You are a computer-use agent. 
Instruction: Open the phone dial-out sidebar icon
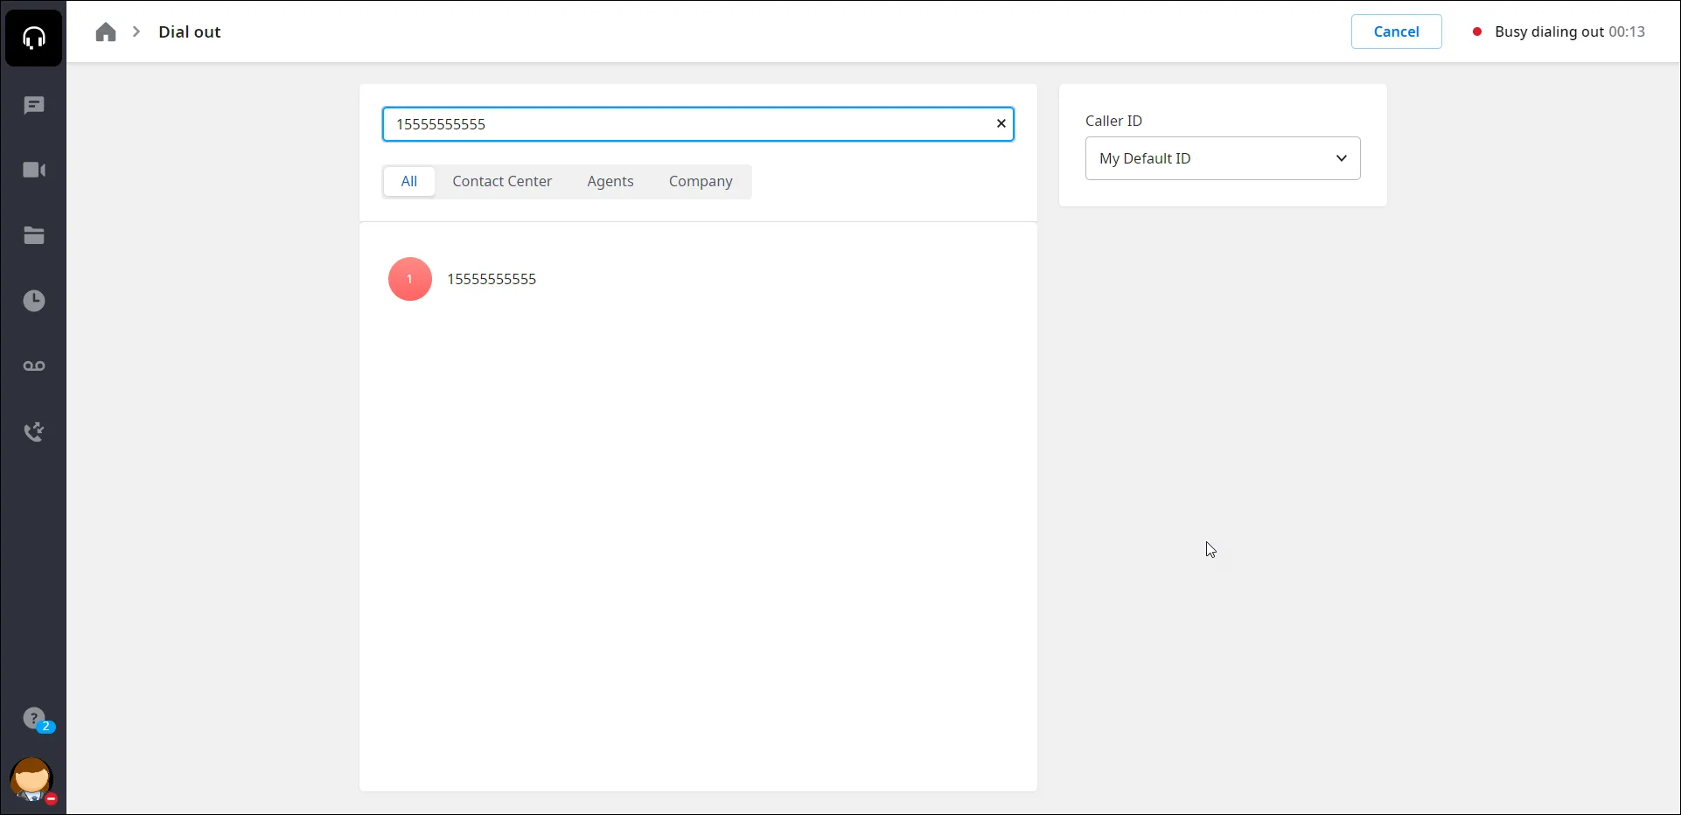[33, 432]
